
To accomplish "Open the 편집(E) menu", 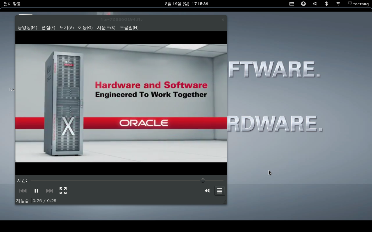I will pos(48,28).
